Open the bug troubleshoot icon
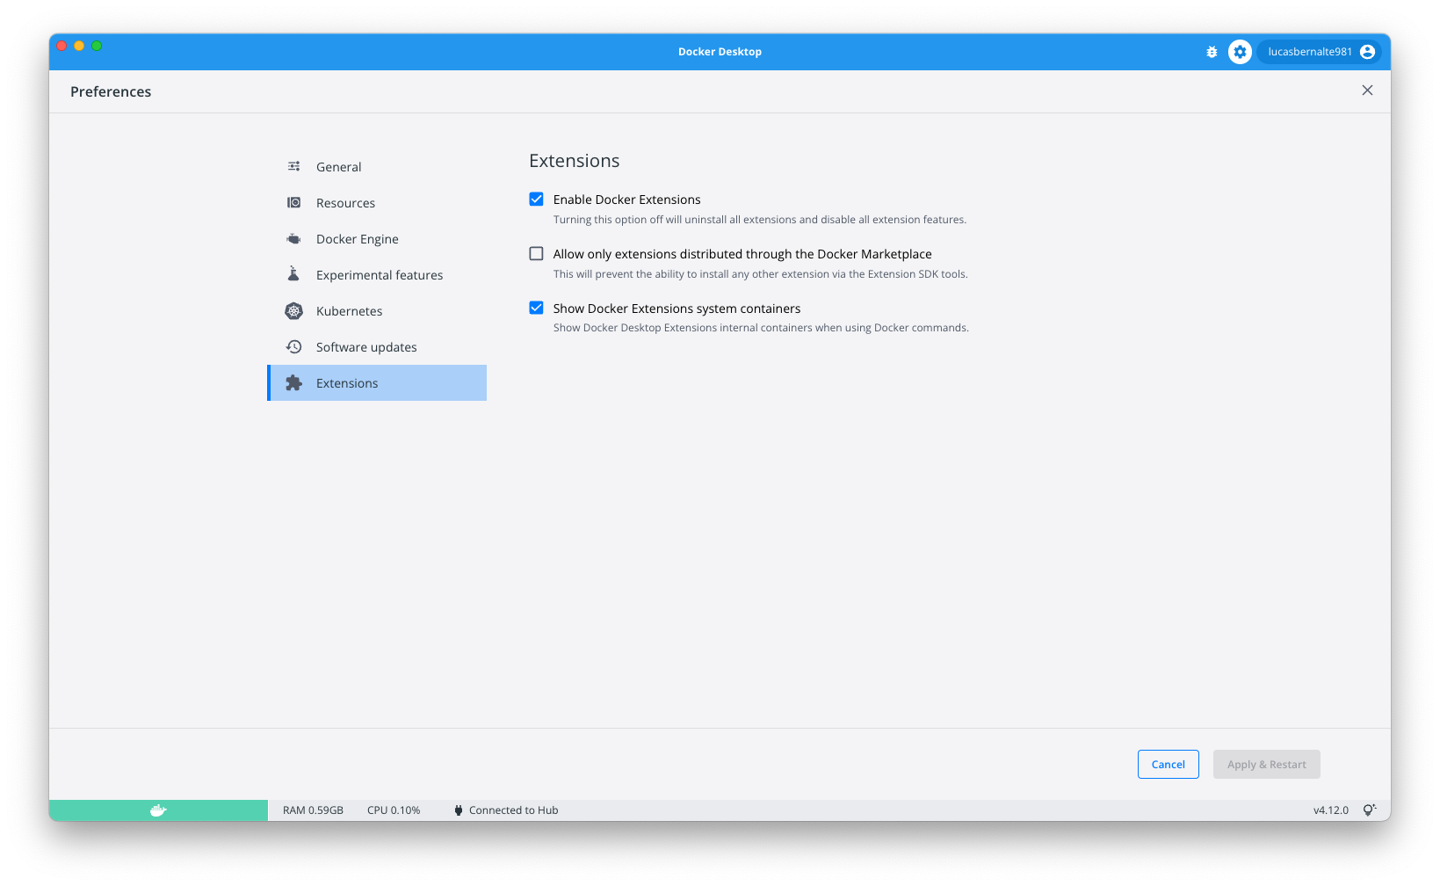Image resolution: width=1440 pixels, height=886 pixels. pyautogui.click(x=1212, y=52)
